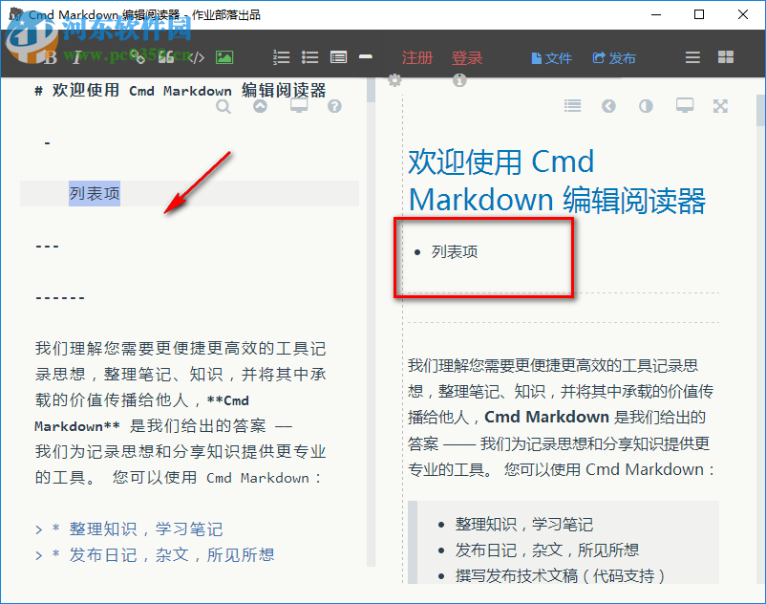Screen dimensions: 766x604
Task: Insert an ordered list
Action: point(281,56)
